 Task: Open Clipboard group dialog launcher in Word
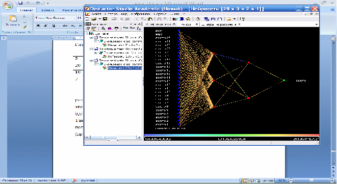point(29,32)
